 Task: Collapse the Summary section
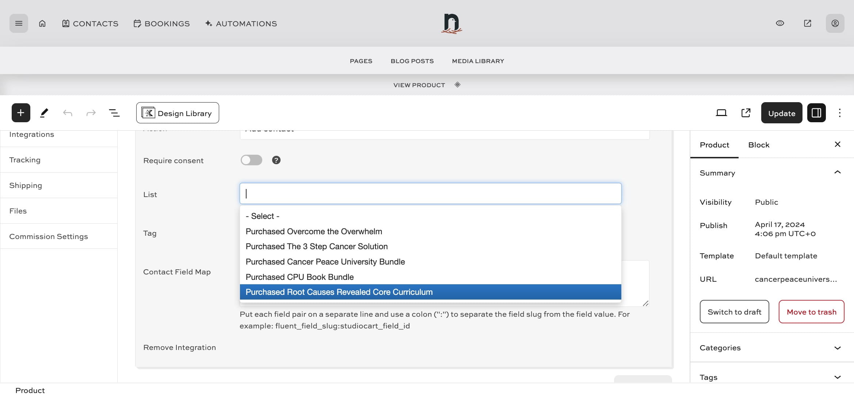click(837, 173)
